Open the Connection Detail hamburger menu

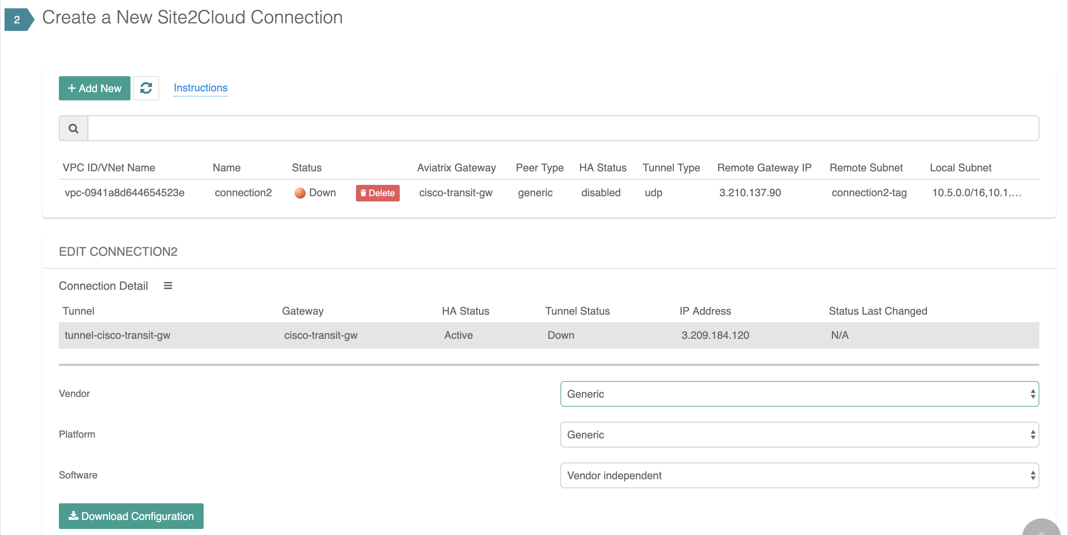pyautogui.click(x=168, y=286)
